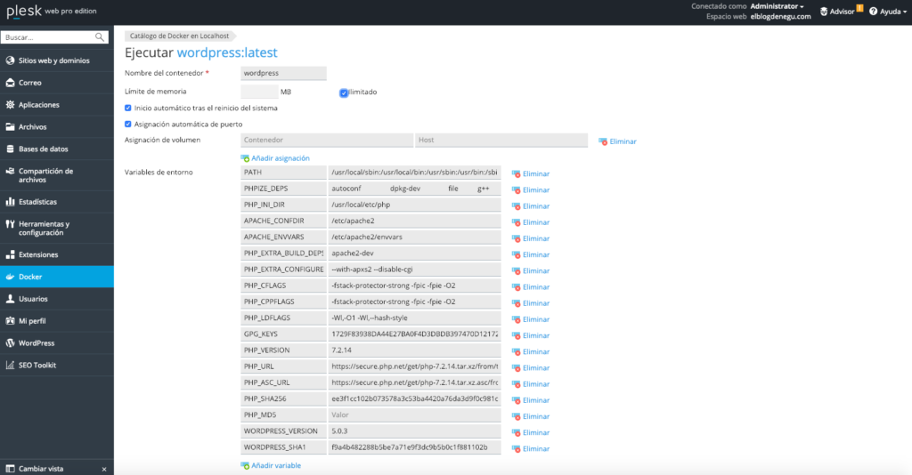The height and width of the screenshot is (475, 912).
Task: Click the PHP_SHA256 value field
Action: [414, 399]
